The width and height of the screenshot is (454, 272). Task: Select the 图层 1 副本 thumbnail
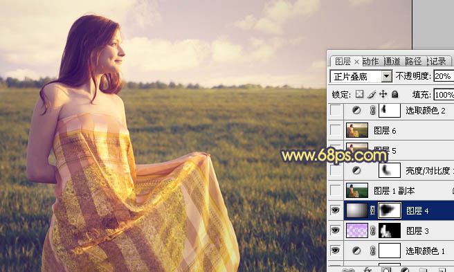pyautogui.click(x=357, y=190)
